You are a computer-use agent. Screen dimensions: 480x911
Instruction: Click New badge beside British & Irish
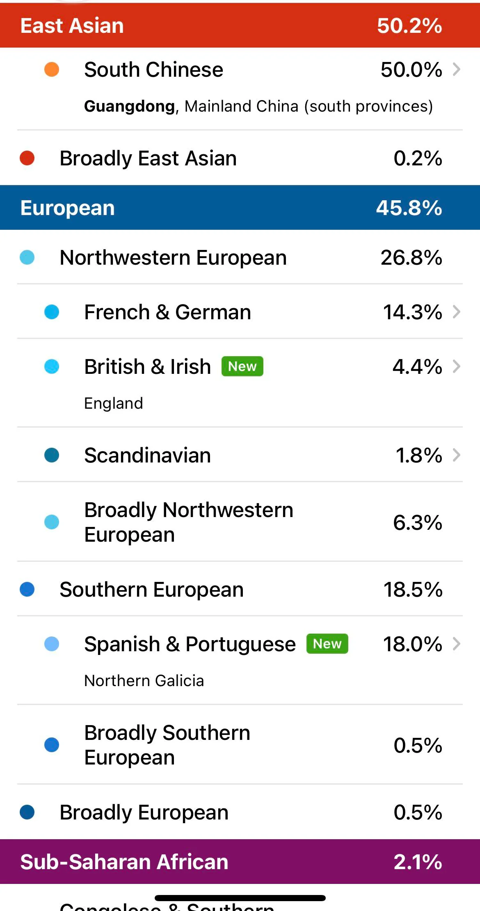point(242,366)
